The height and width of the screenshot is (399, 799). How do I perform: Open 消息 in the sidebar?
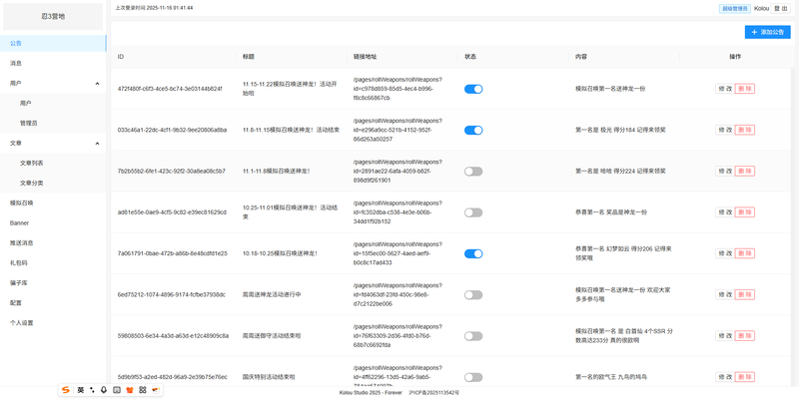[x=53, y=64]
